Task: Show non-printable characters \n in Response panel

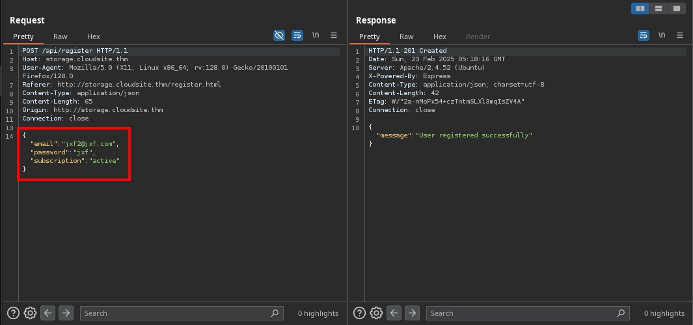Action: click(x=662, y=36)
